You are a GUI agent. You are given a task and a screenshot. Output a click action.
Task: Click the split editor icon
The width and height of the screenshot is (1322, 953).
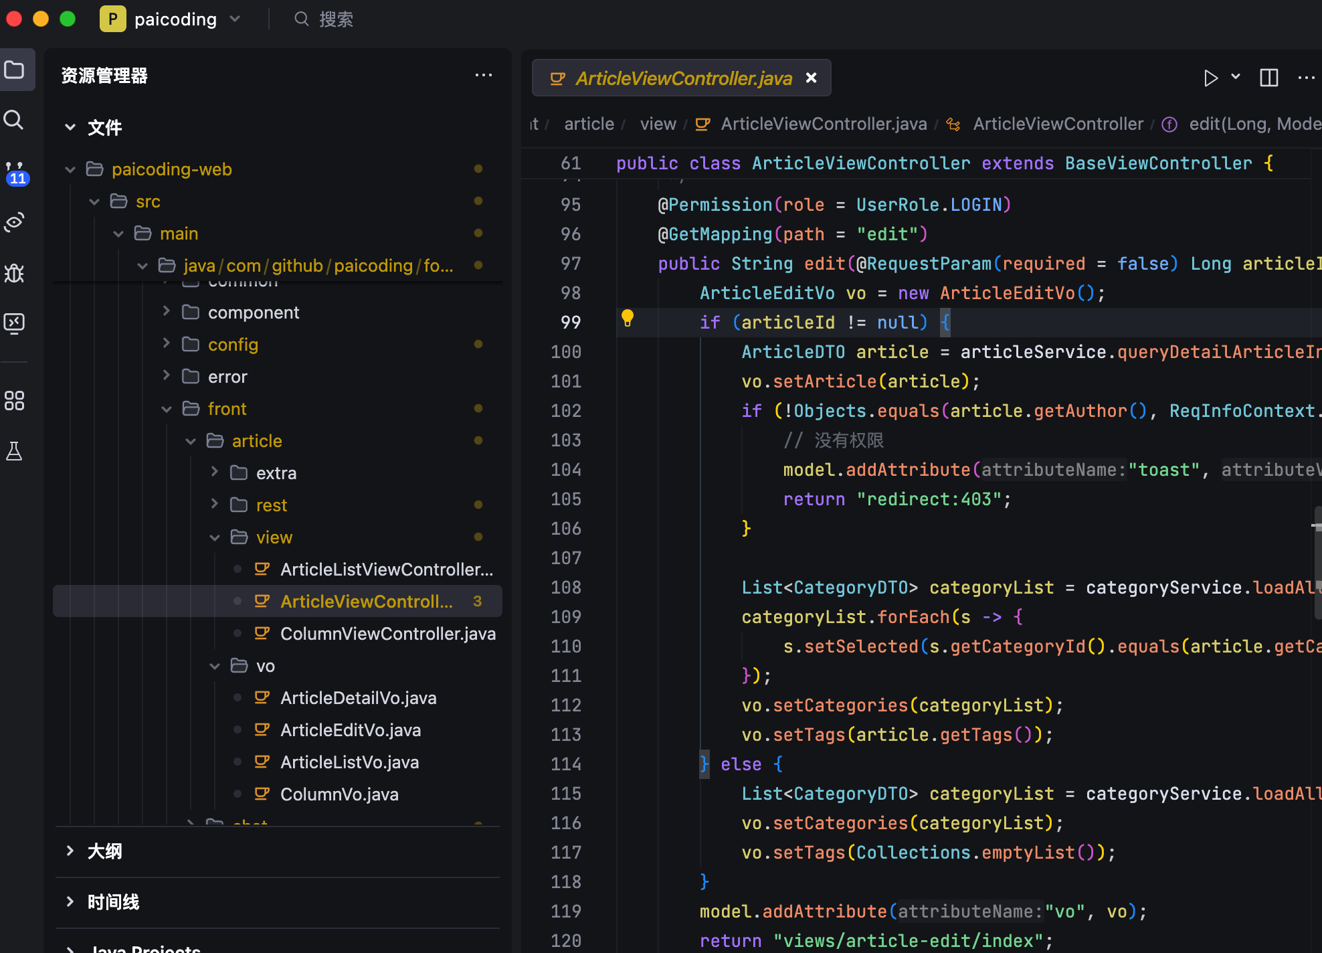click(1268, 78)
